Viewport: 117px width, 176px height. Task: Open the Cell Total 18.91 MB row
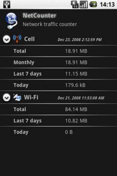[x=58, y=51]
